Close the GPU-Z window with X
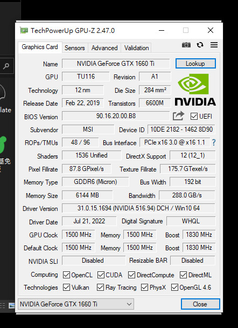 (x=211, y=30)
